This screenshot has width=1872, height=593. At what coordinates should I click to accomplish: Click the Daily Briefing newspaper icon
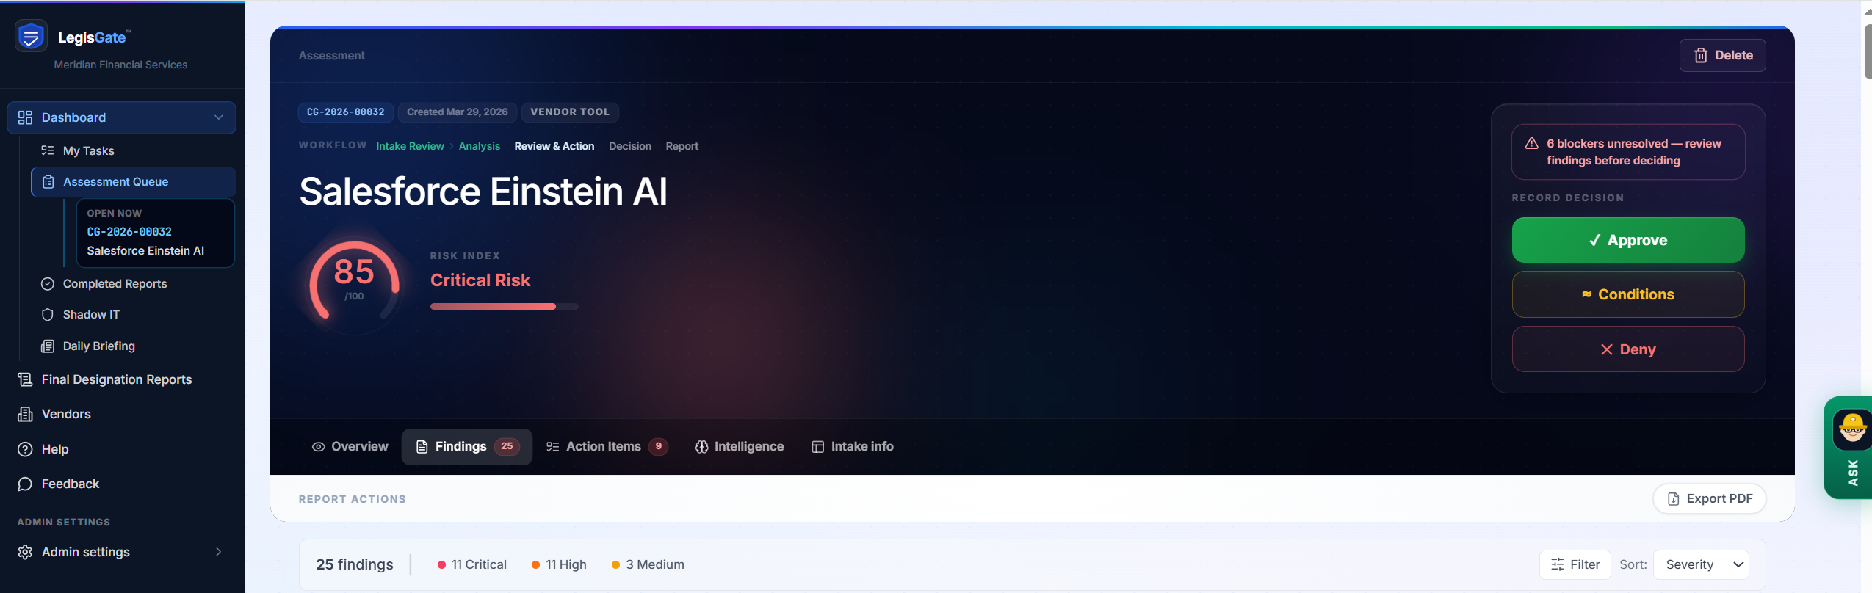tap(48, 346)
